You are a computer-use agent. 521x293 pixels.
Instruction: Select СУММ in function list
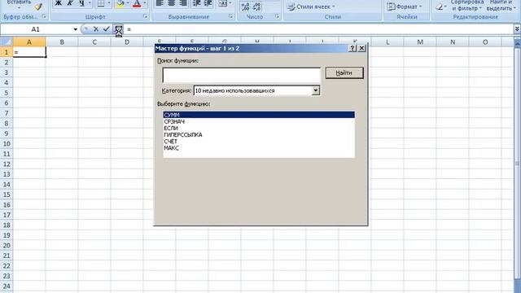pos(259,115)
